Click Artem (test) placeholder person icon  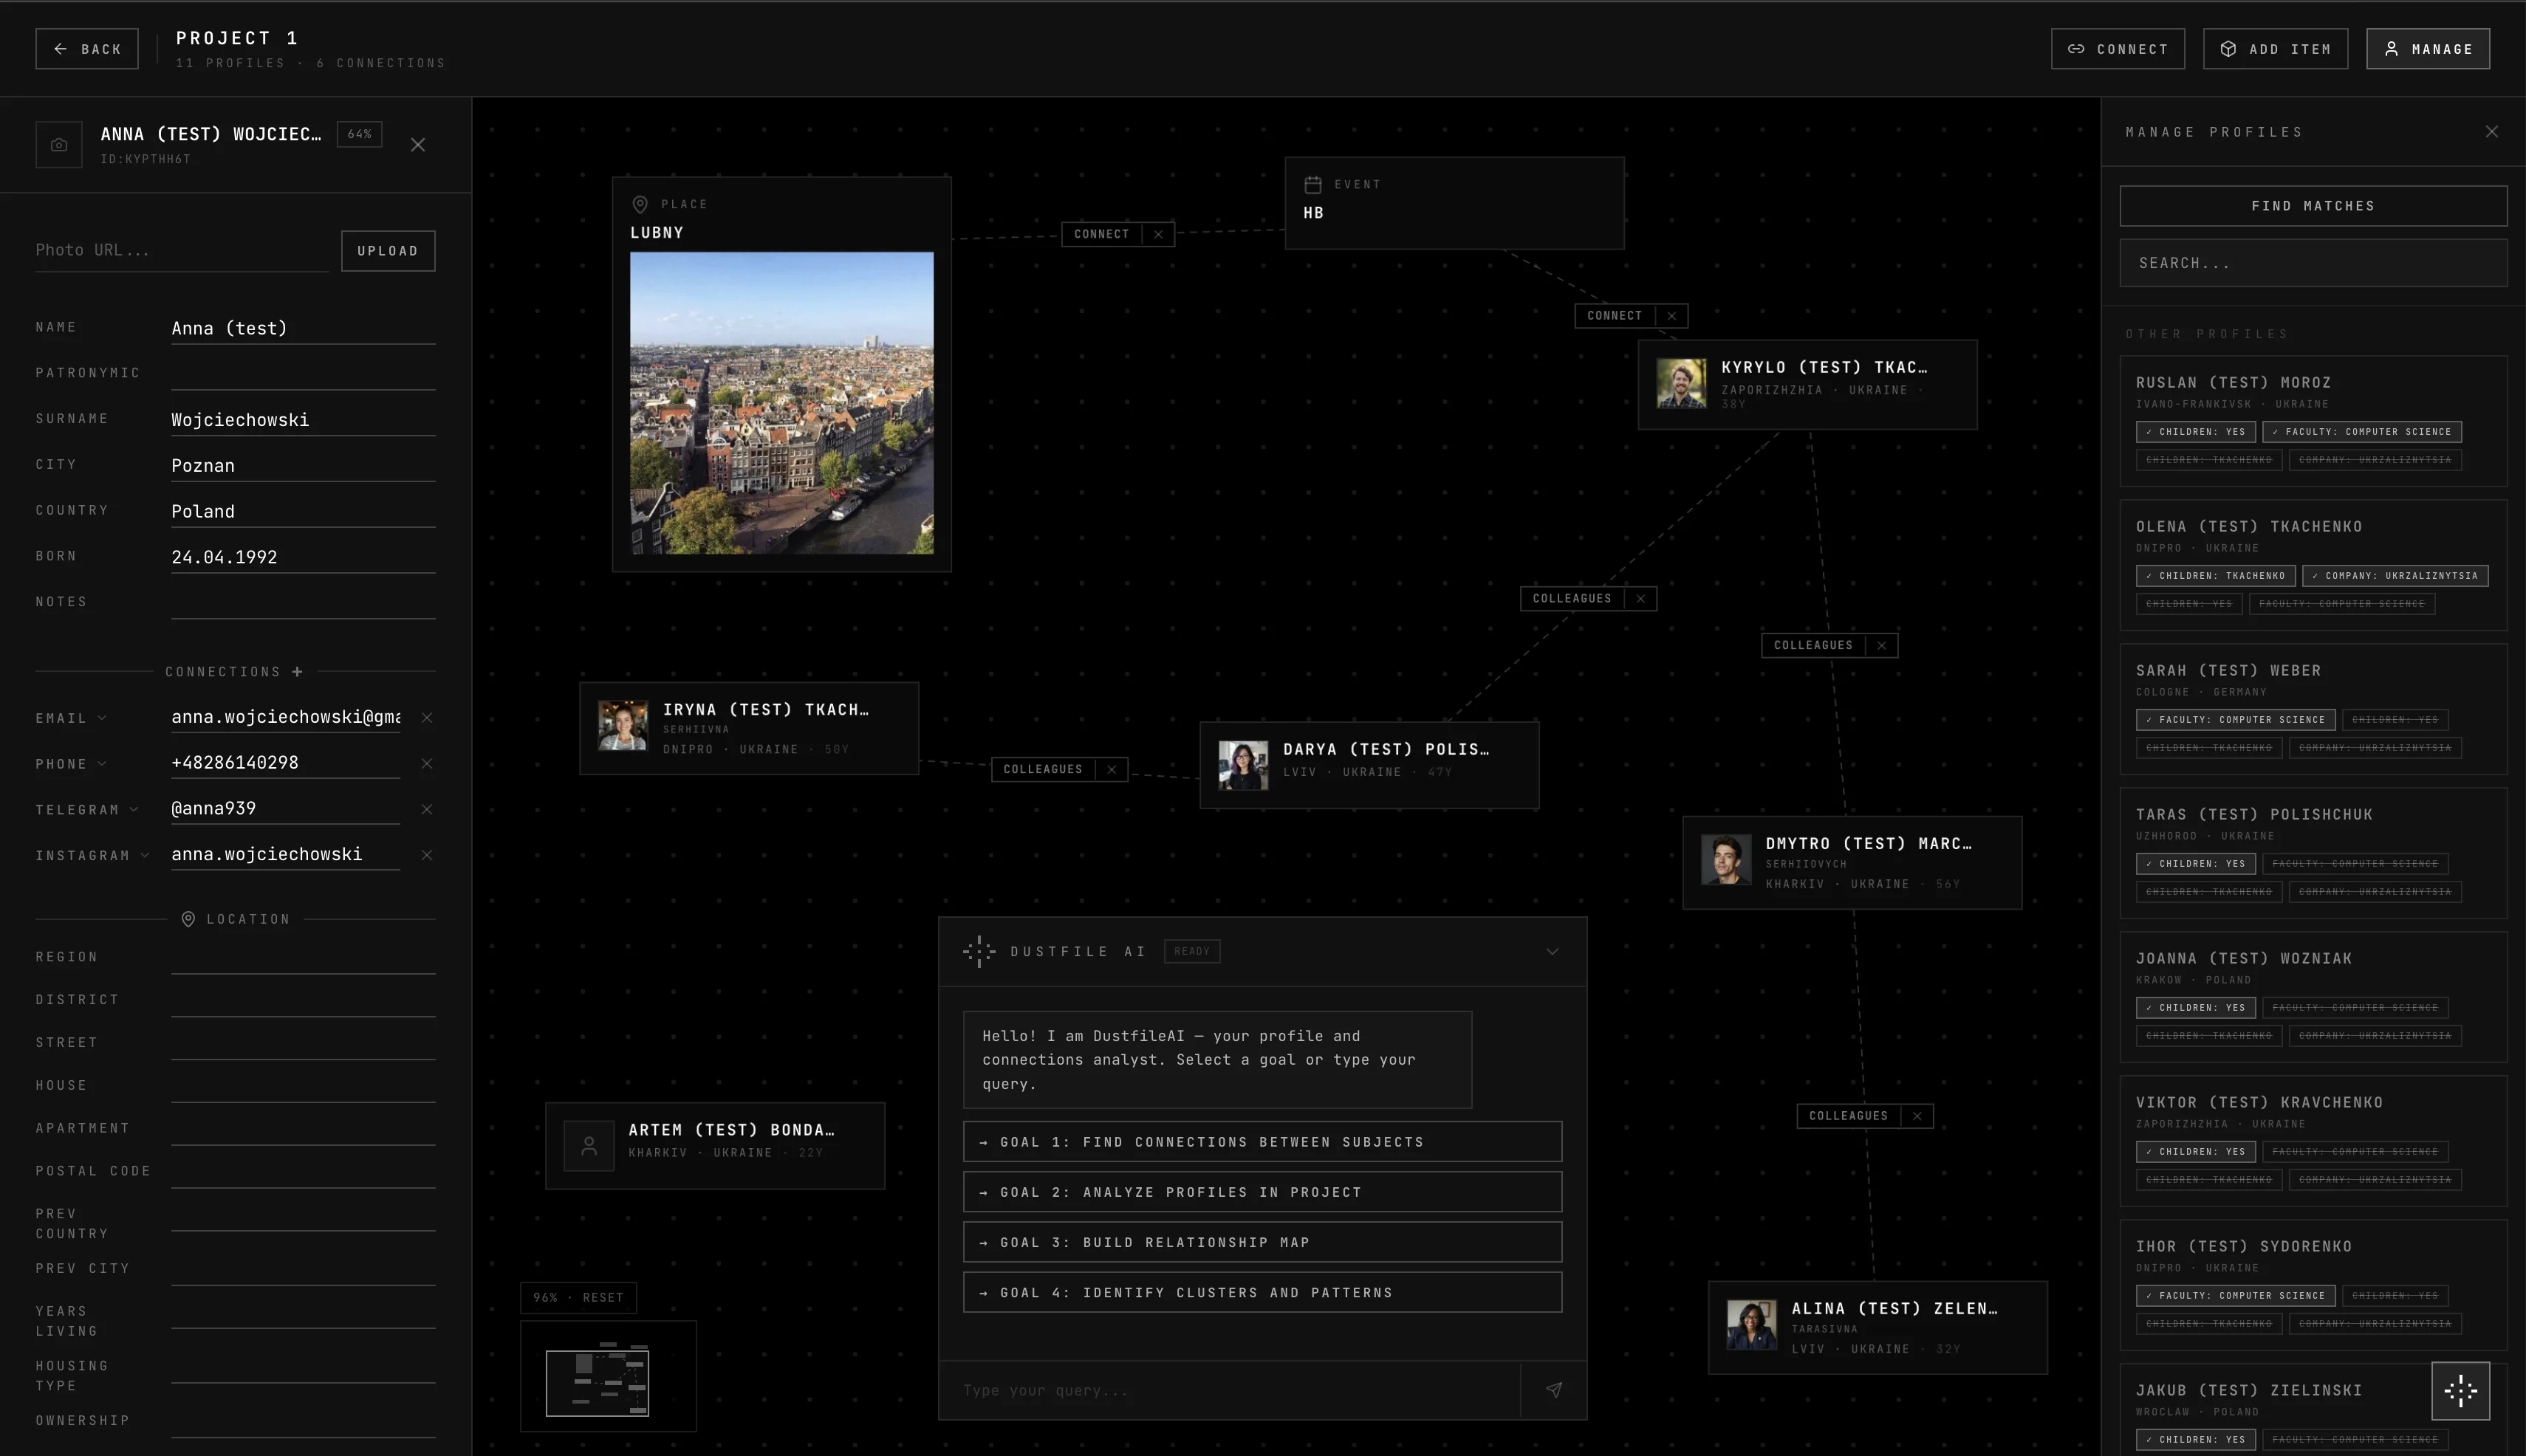pyautogui.click(x=589, y=1146)
